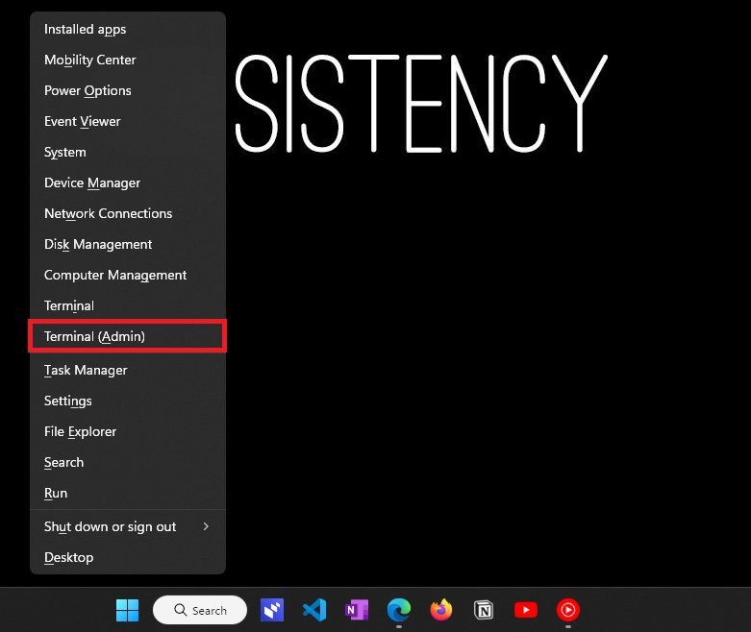Open the blue-purple app icon next to Search
751x632 pixels.
272,611
